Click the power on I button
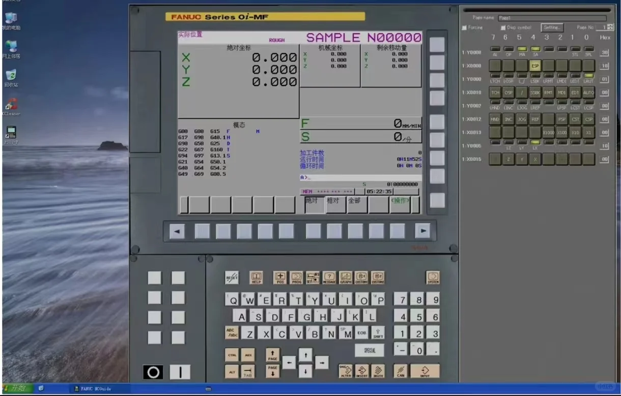Image resolution: width=621 pixels, height=396 pixels. point(180,372)
